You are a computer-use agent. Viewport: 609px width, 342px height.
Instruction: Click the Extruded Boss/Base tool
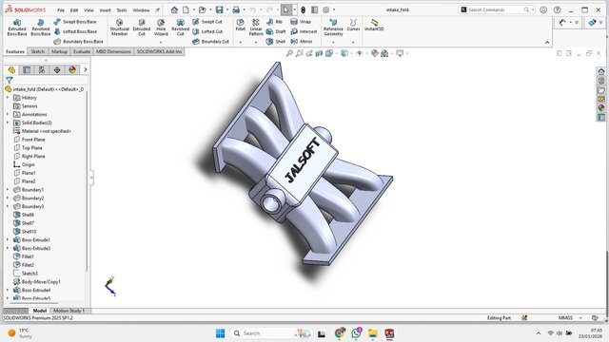(17, 28)
